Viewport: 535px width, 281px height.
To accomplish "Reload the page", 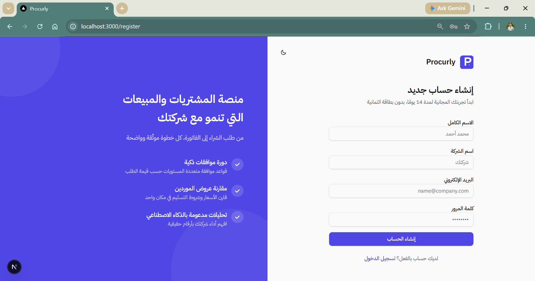I will tap(40, 26).
